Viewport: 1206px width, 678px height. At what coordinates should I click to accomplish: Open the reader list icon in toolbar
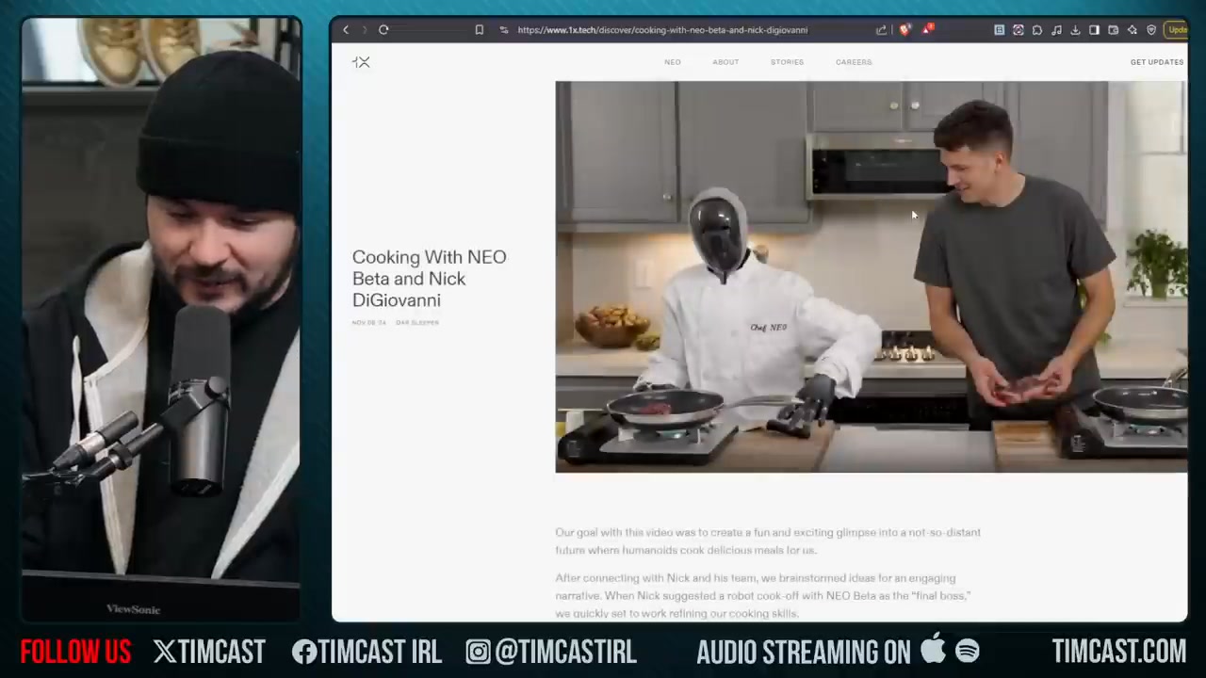[x=1000, y=30]
